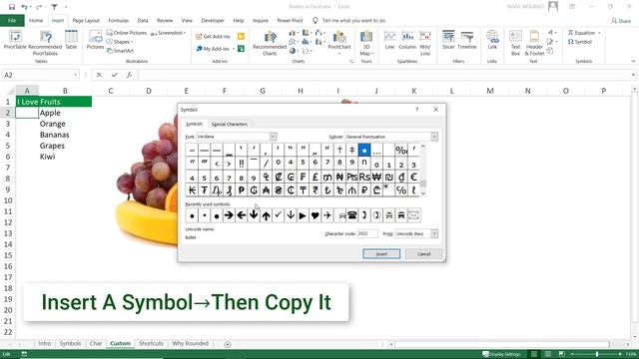The image size is (639, 359).
Task: Click the Character code field
Action: (367, 233)
